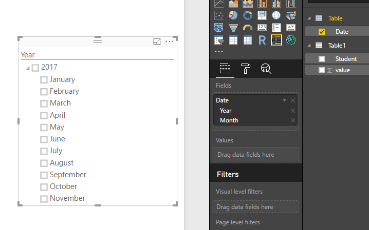This screenshot has height=230, width=369.
Task: Remove the Date field from the well
Action: [293, 100]
